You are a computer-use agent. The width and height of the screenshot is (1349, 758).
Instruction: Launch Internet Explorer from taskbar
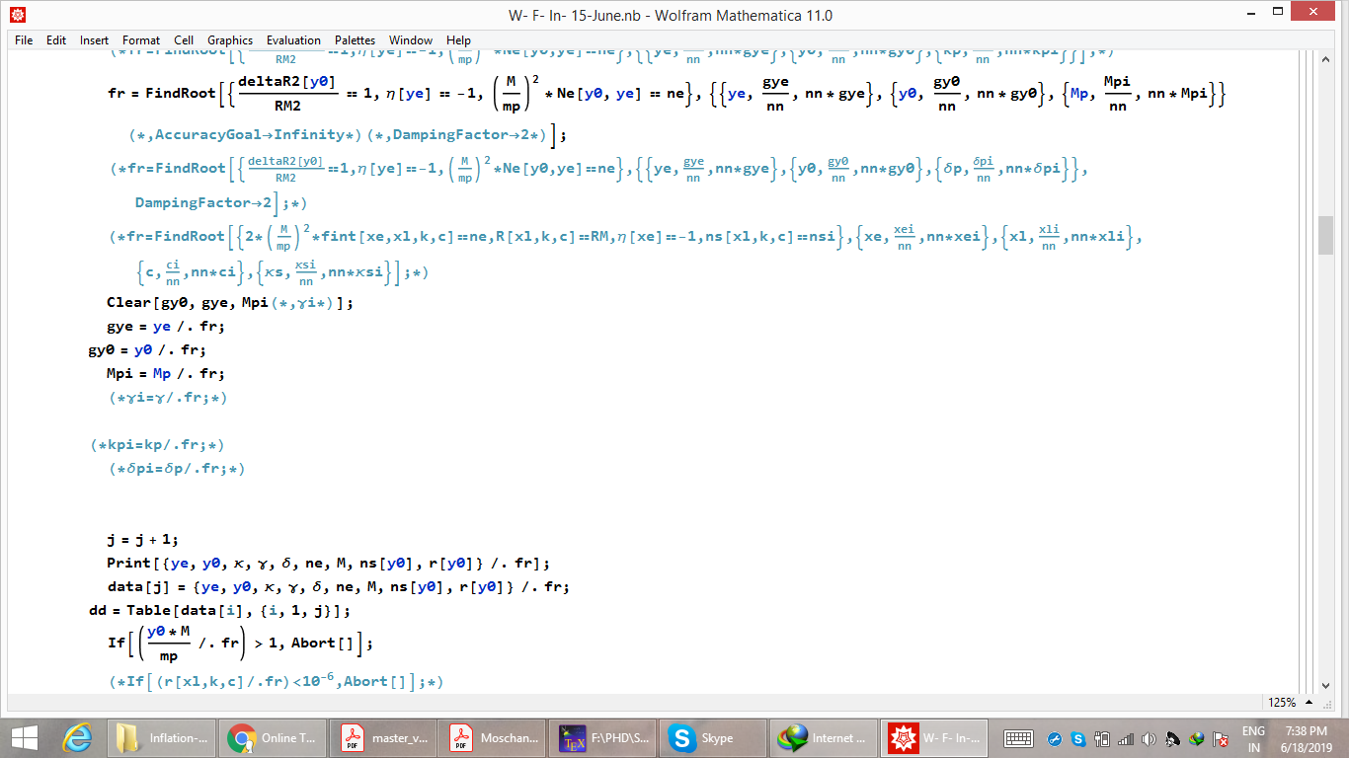tap(77, 737)
